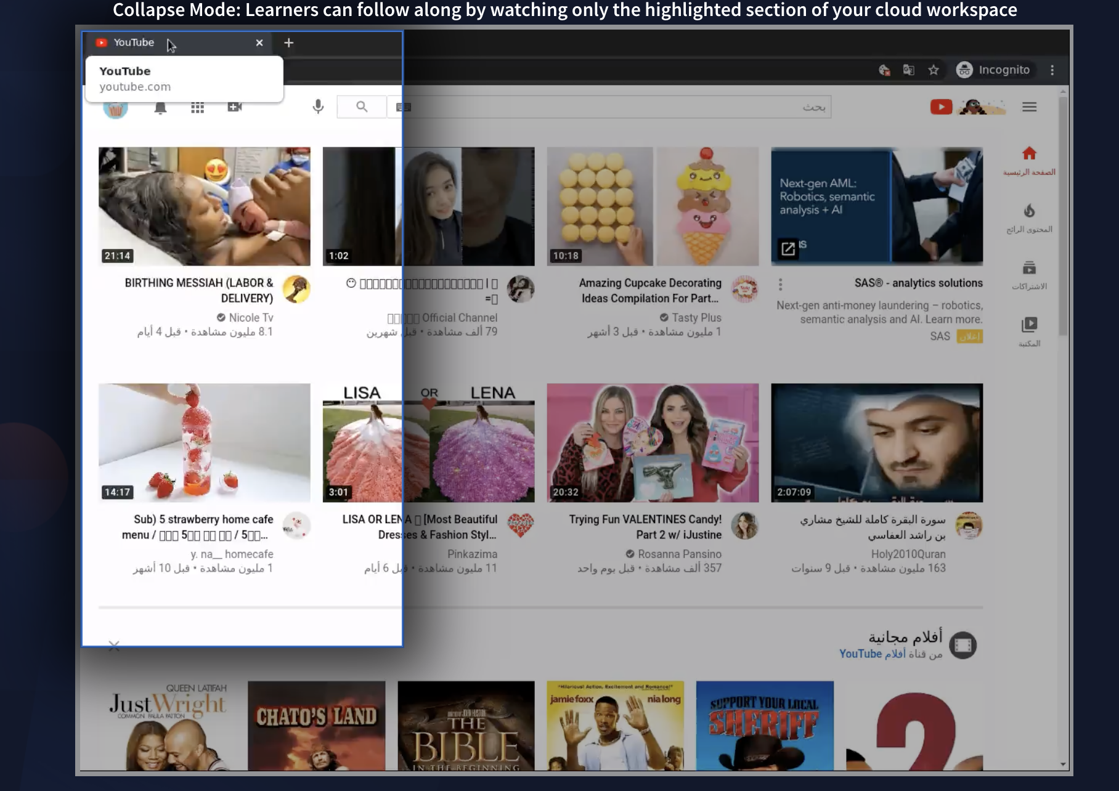This screenshot has height=791, width=1119.
Task: Open the Jamie Foxx Nia Long movie poster
Action: 616,726
